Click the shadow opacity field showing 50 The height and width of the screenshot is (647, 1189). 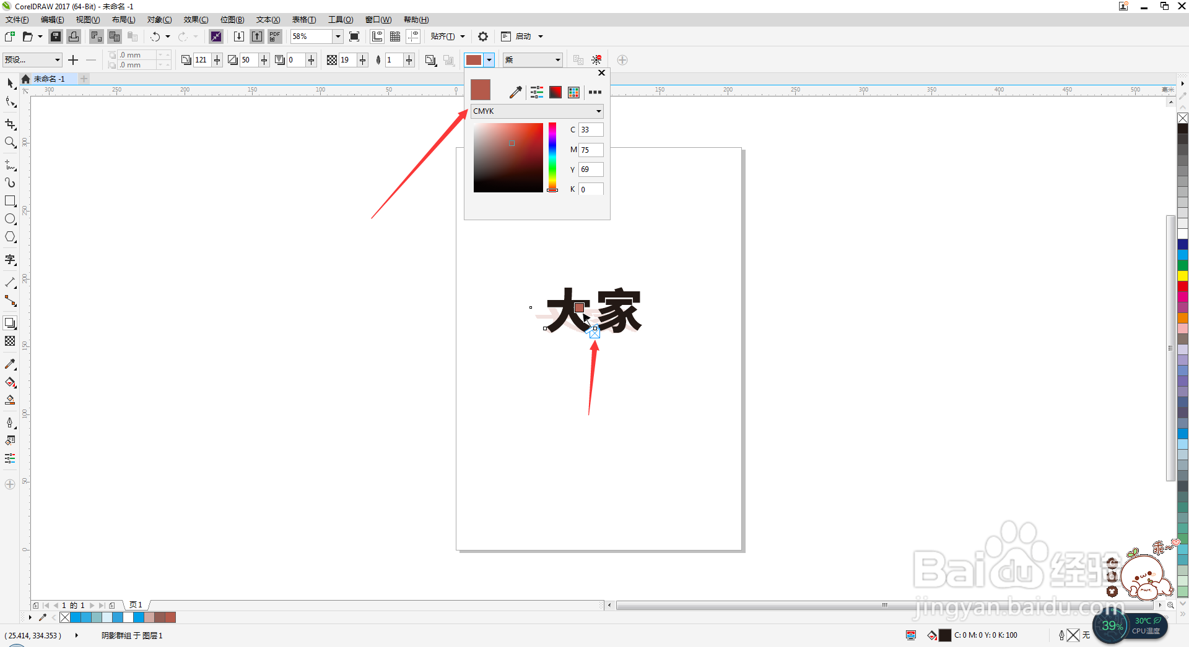tap(249, 60)
